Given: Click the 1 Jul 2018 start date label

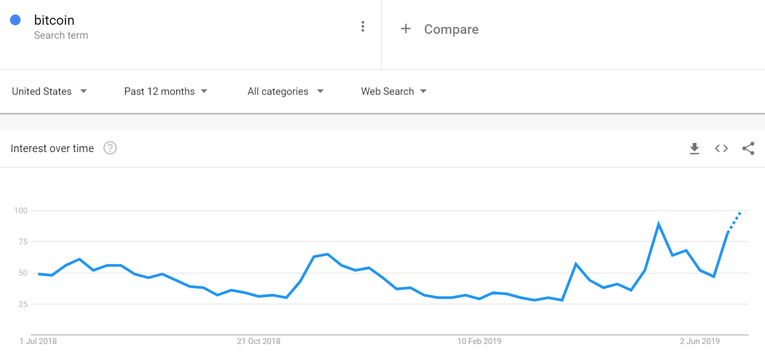Looking at the screenshot, I should pyautogui.click(x=38, y=341).
